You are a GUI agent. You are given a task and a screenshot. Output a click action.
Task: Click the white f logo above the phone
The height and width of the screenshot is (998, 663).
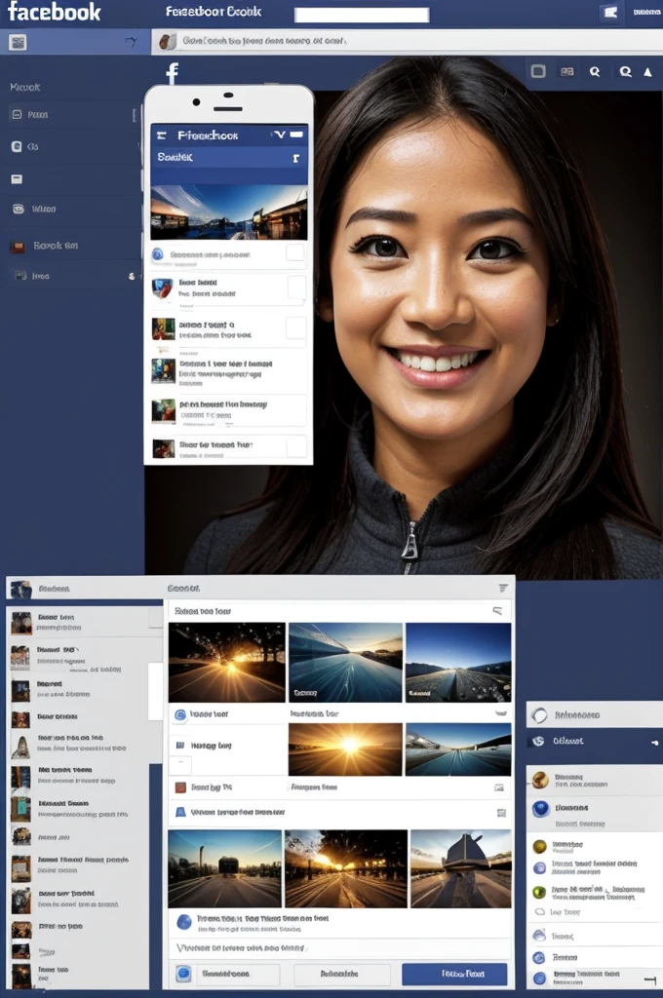(x=172, y=72)
